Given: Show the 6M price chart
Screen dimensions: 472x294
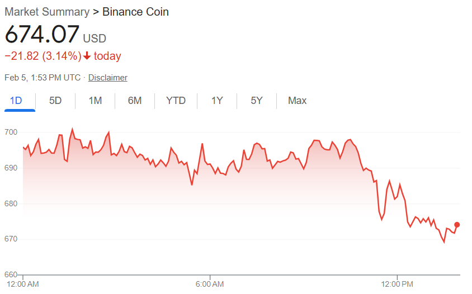Looking at the screenshot, I should (x=134, y=101).
